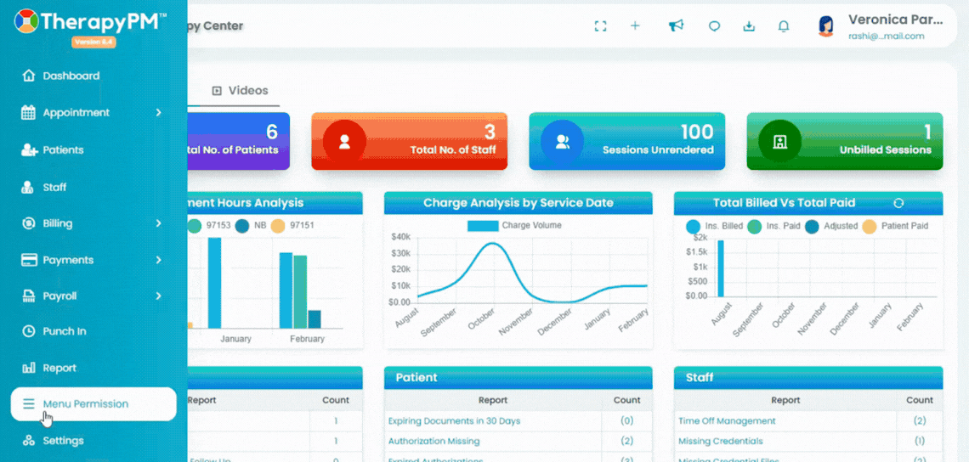The image size is (969, 462).
Task: Expand the Appointment submenu chevron
Action: pyautogui.click(x=159, y=112)
